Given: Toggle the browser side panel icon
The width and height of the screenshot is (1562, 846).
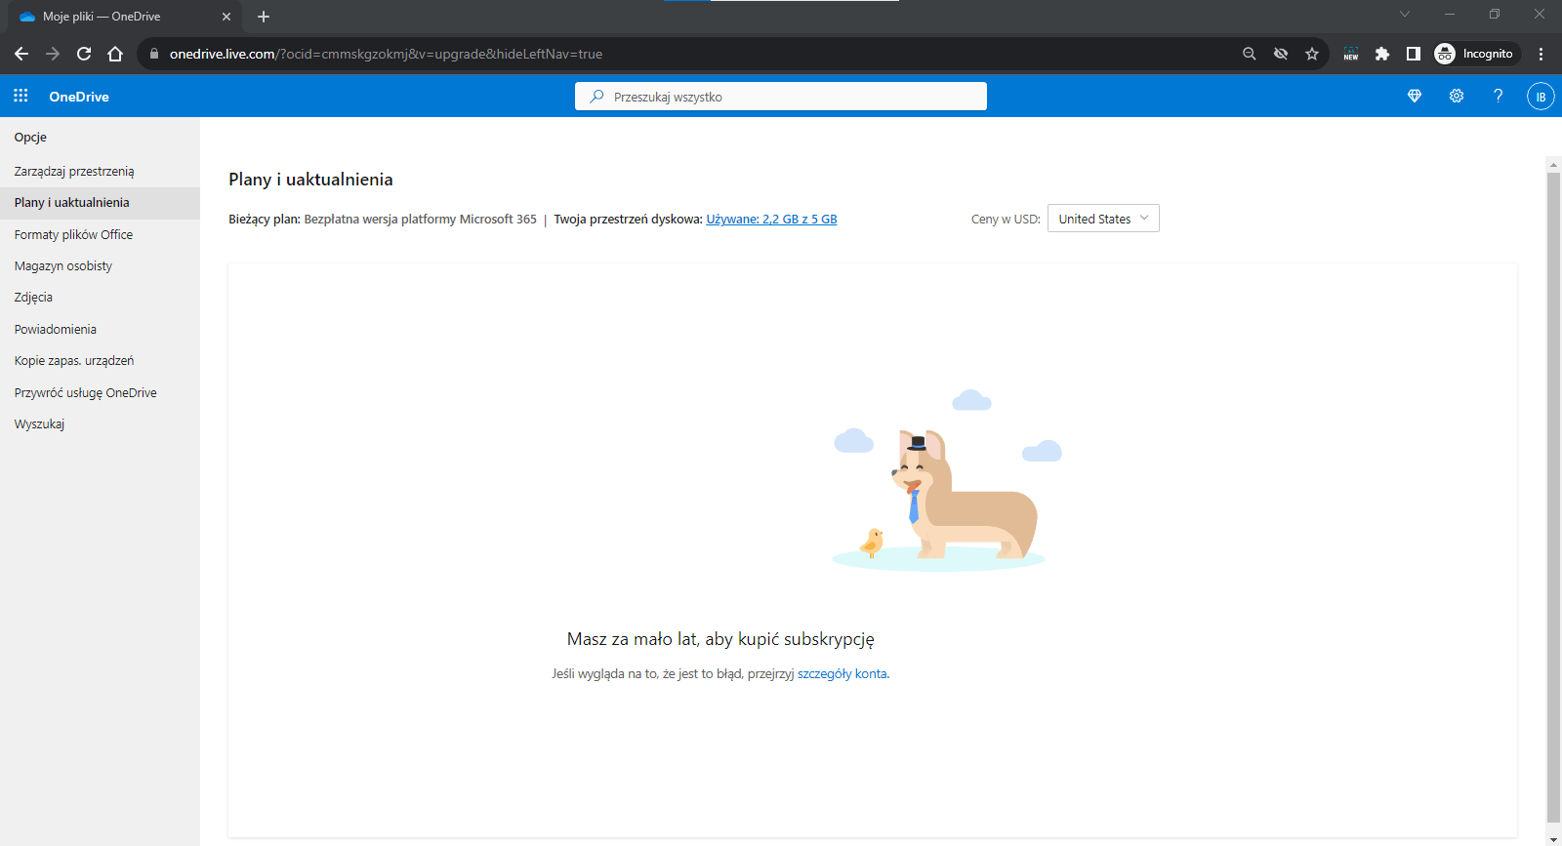Looking at the screenshot, I should 1414,54.
